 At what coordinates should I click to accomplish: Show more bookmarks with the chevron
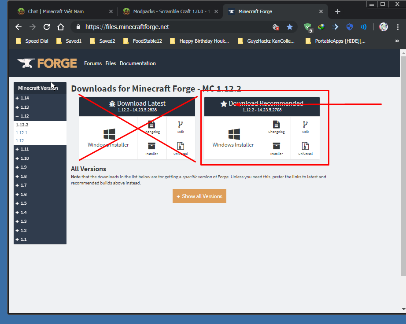(397, 41)
